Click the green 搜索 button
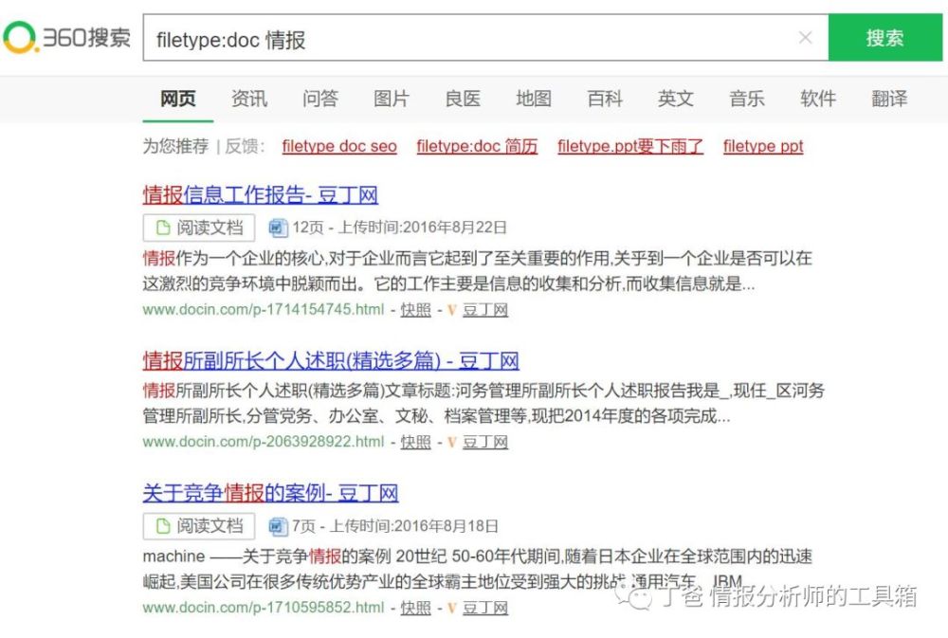 [x=884, y=38]
